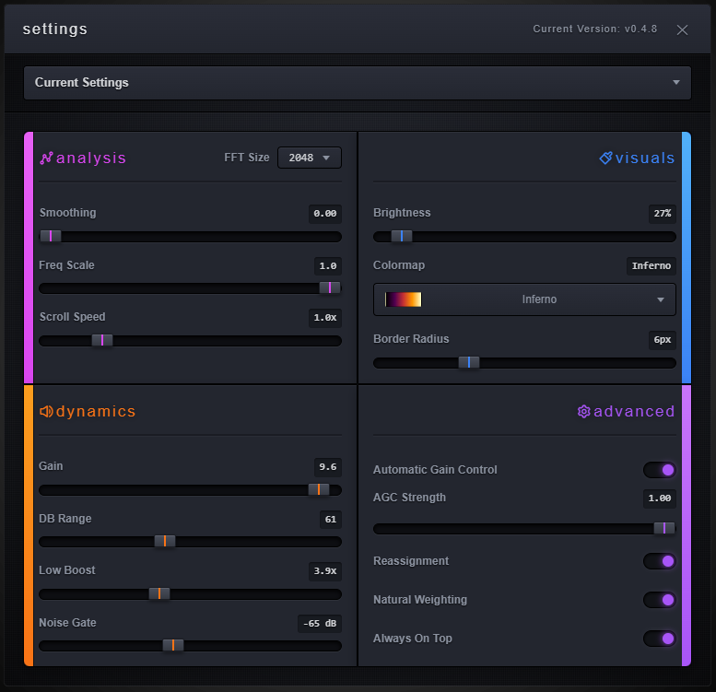716x692 pixels.
Task: Click the Inferno gradient preview swatch
Action: (x=403, y=299)
